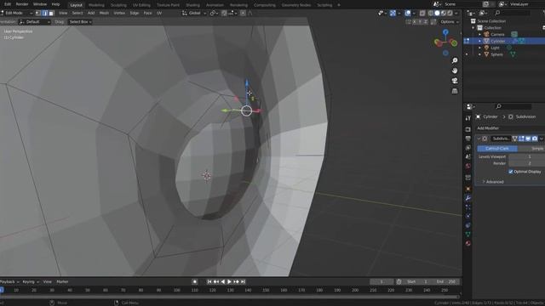Uncheck the Optimal Display checkbox

511,172
